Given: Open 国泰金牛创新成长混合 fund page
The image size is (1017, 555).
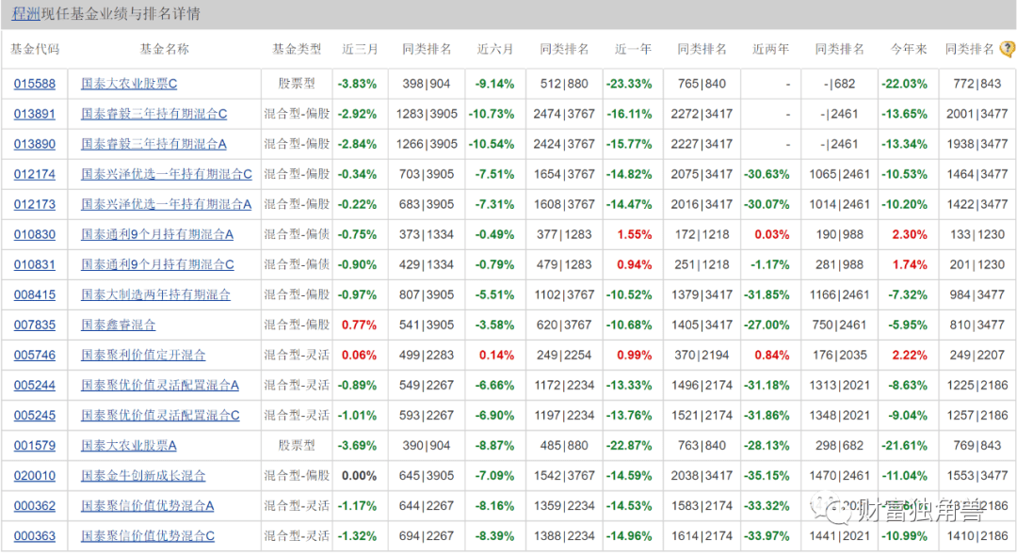Looking at the screenshot, I should pyautogui.click(x=143, y=476).
